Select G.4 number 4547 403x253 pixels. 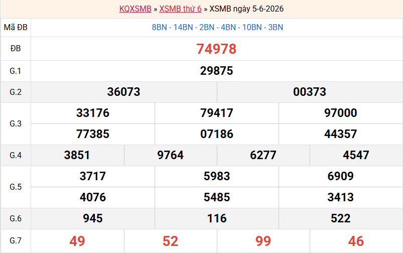356,155
